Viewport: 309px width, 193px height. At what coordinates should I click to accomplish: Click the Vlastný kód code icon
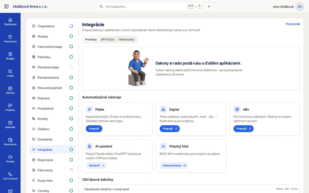coord(163,146)
